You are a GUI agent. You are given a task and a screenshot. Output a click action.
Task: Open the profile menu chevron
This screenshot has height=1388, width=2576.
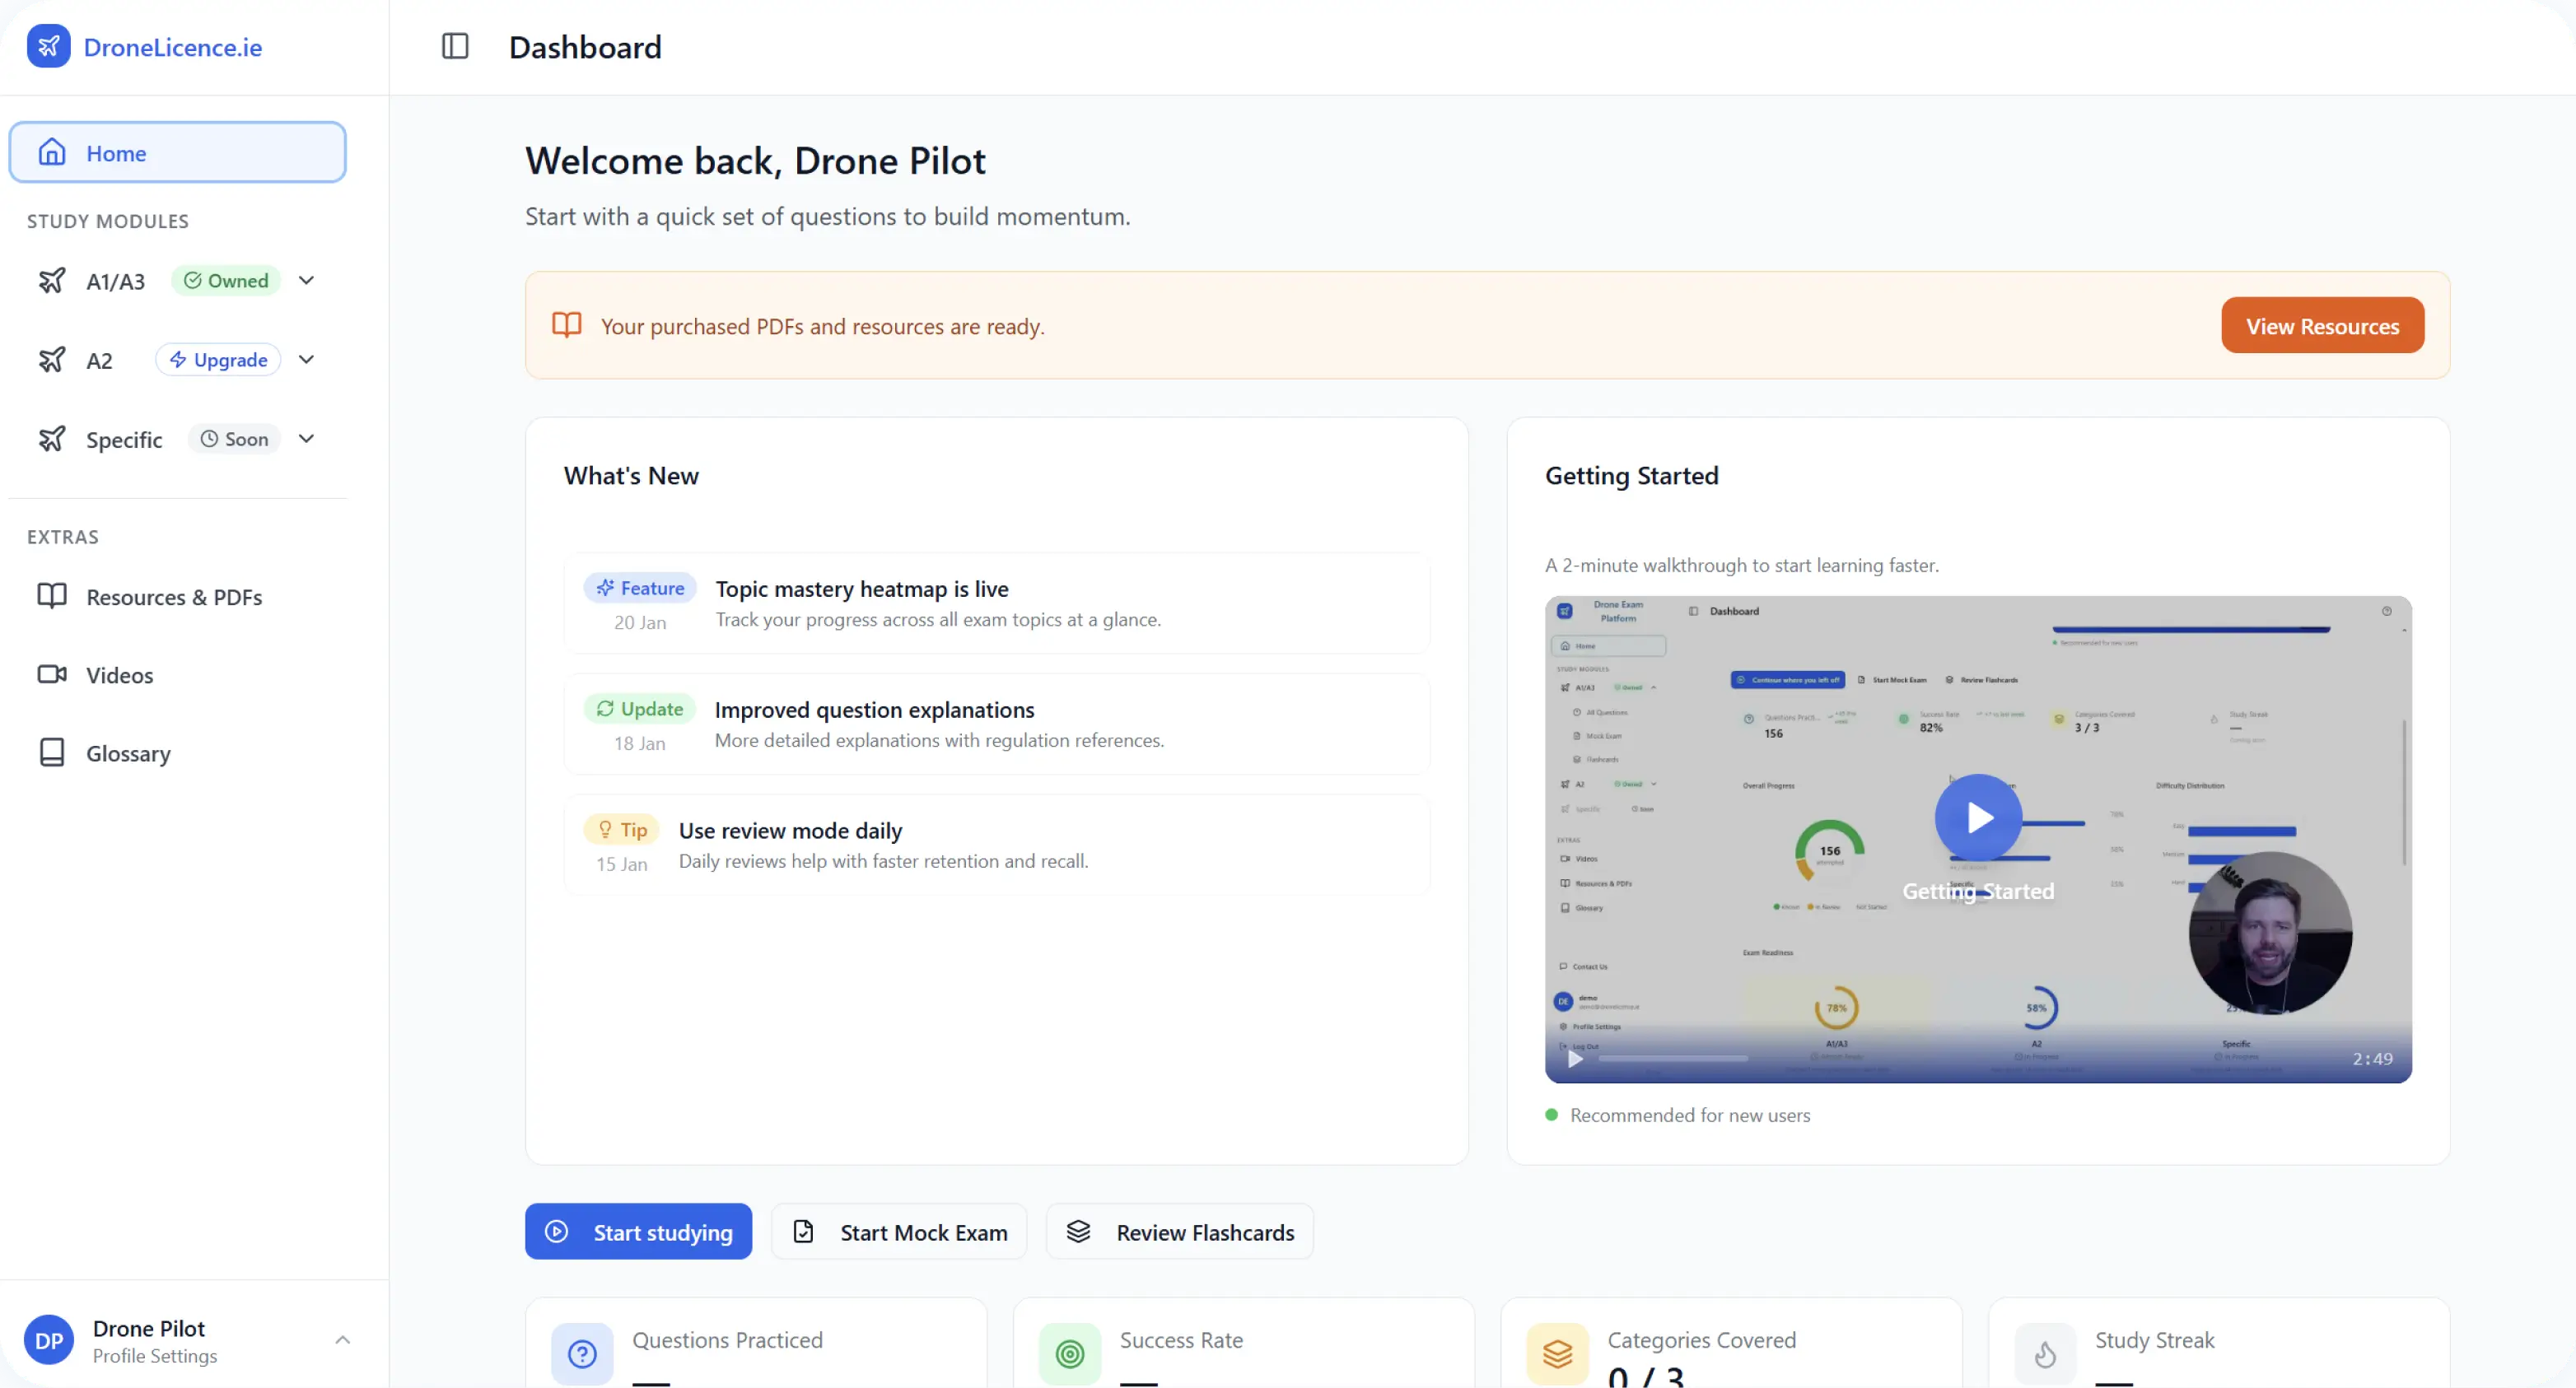pos(342,1340)
